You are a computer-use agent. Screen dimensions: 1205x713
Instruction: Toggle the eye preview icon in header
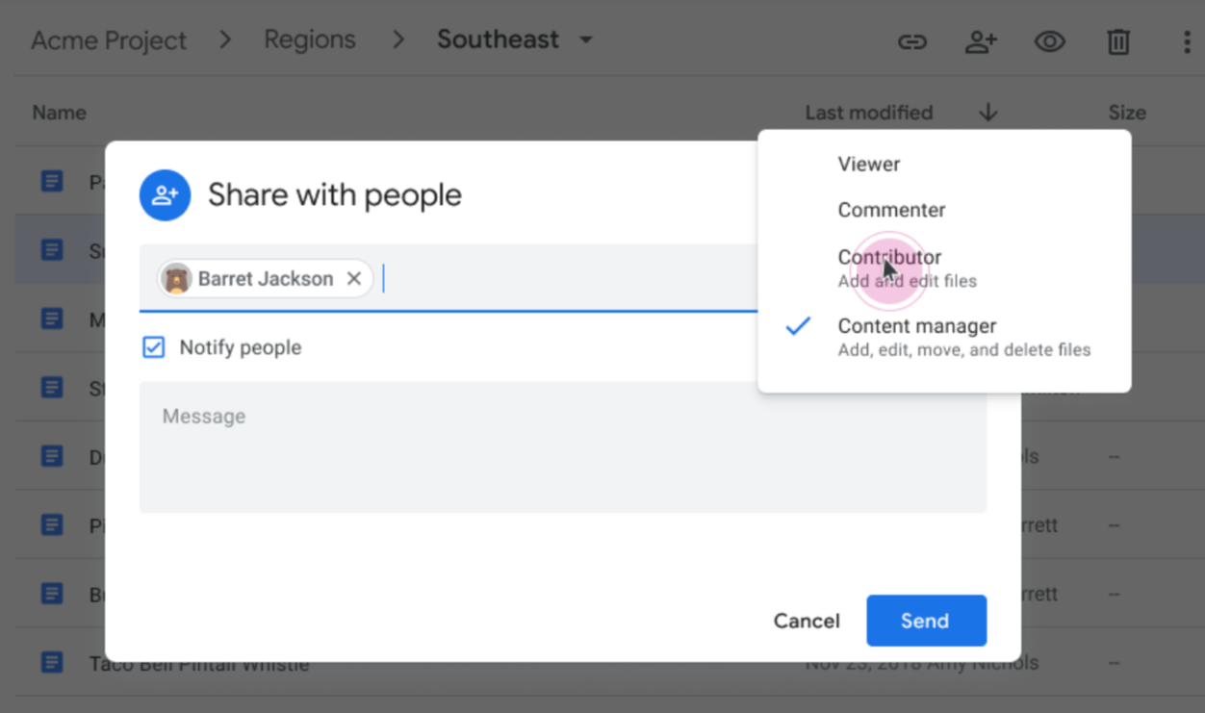tap(1049, 41)
